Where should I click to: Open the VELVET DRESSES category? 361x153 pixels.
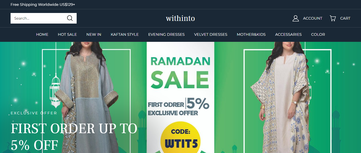pyautogui.click(x=211, y=34)
